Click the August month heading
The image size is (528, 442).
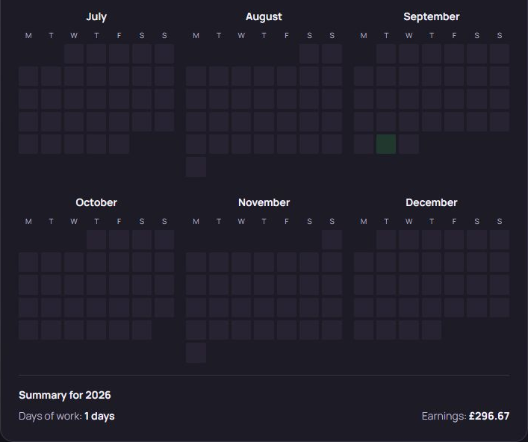264,16
